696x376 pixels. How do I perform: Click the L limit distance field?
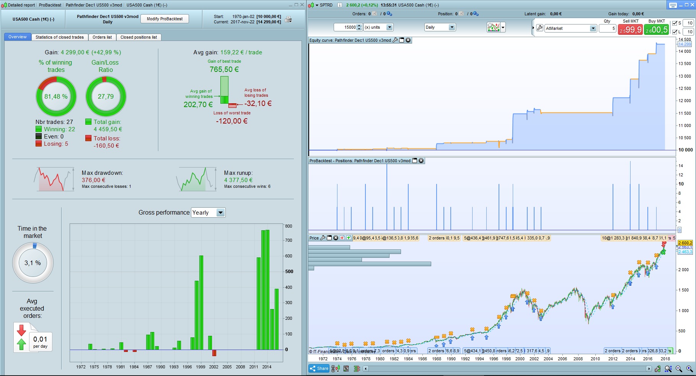pos(688,32)
